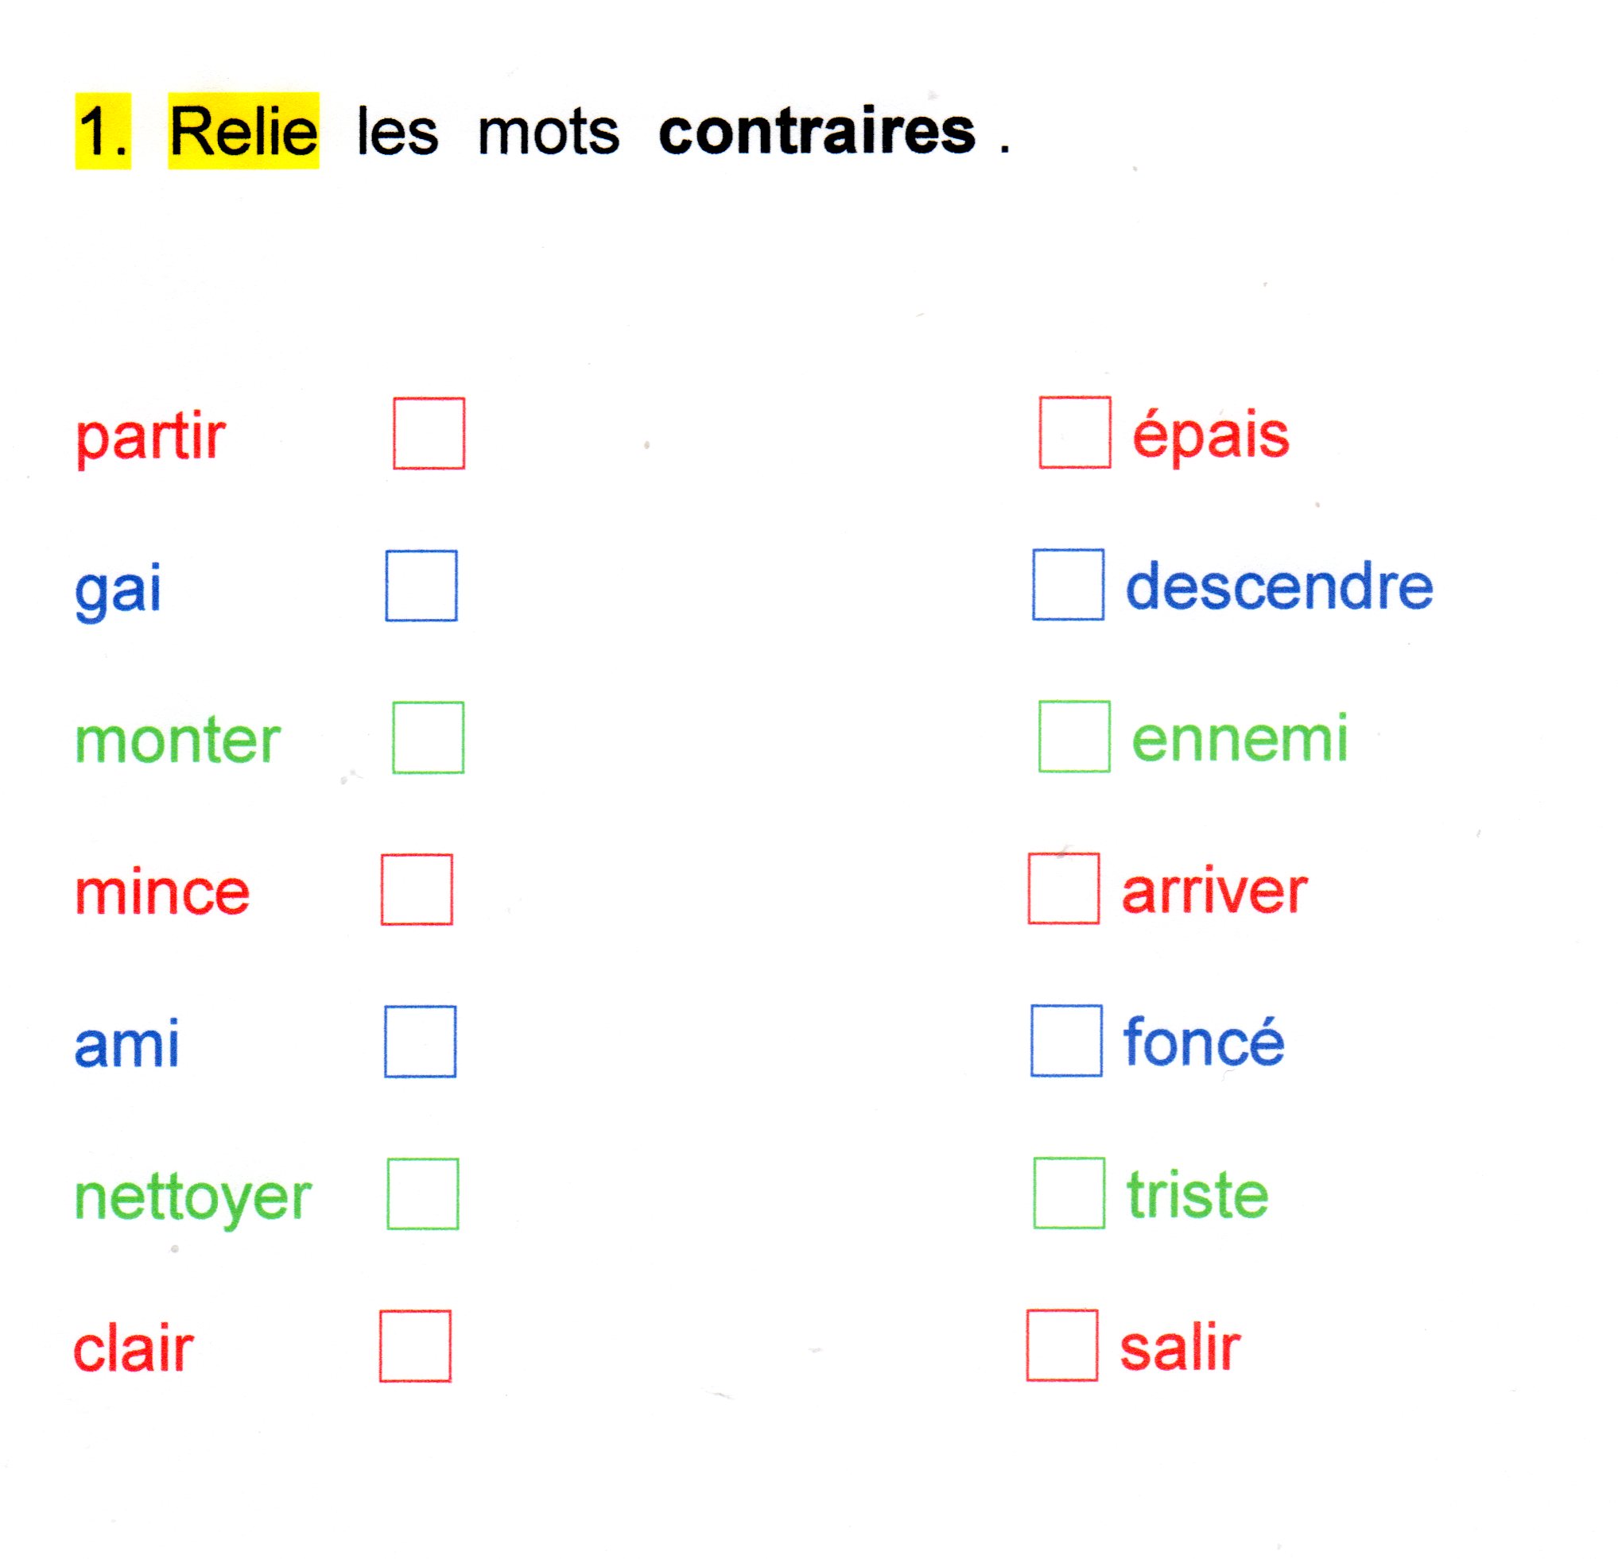Select the green box before ennemi
The image size is (1618, 1559).
tap(1073, 737)
